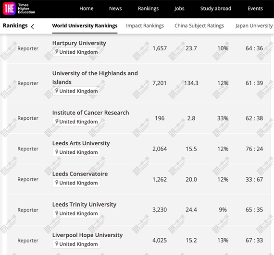Click location pin icon under Hartpury University
The height and width of the screenshot is (255, 274).
(57, 51)
